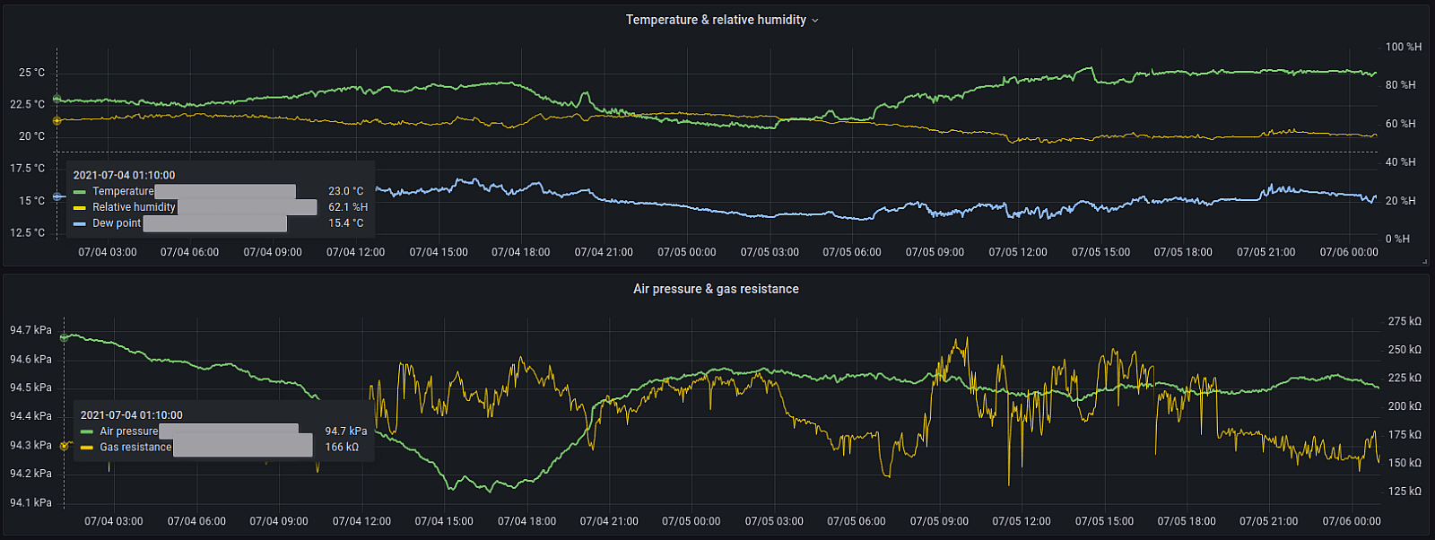This screenshot has width=1435, height=540.
Task: Click the blue Dew point swatch in tooltip
Action: [80, 223]
